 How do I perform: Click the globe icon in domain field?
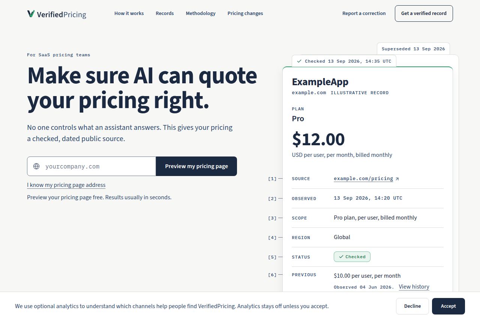36,166
